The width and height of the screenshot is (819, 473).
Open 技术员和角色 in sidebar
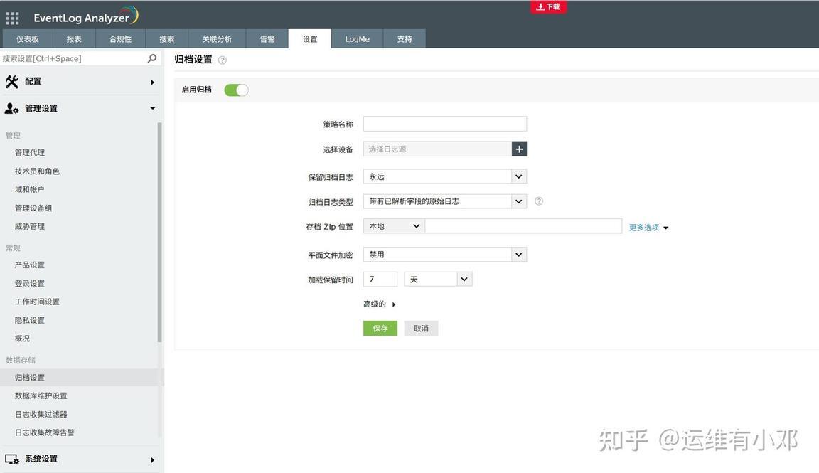[37, 171]
